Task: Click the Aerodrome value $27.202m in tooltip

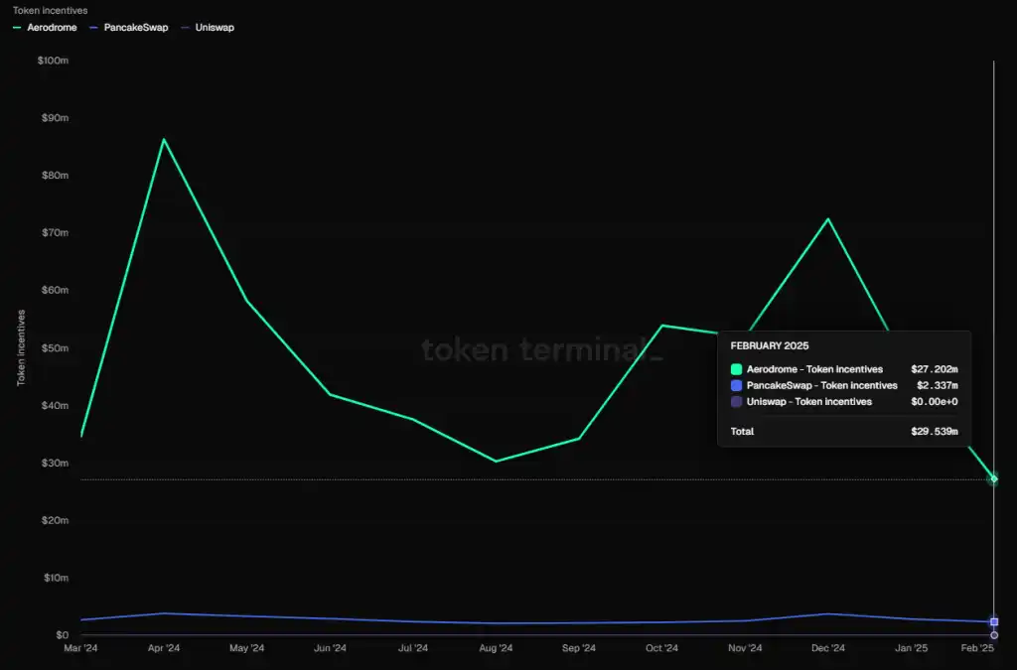Action: [934, 369]
